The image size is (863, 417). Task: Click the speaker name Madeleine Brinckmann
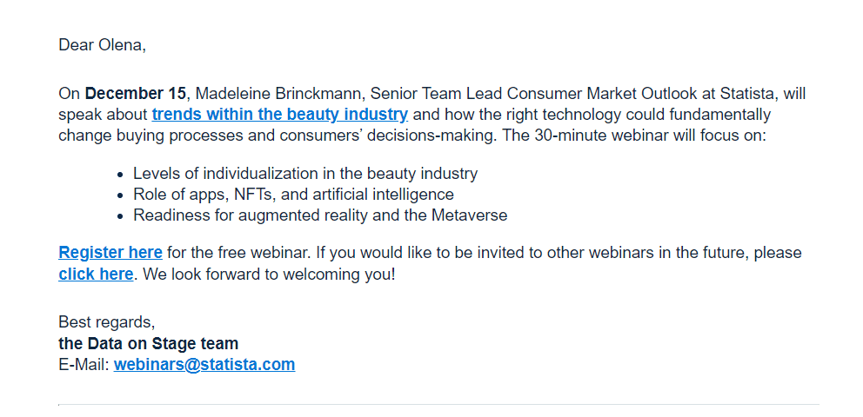pyautogui.click(x=281, y=94)
